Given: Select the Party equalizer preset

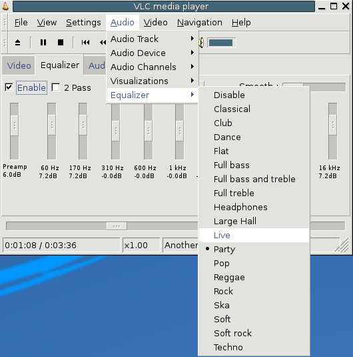Looking at the screenshot, I should (x=254, y=250).
